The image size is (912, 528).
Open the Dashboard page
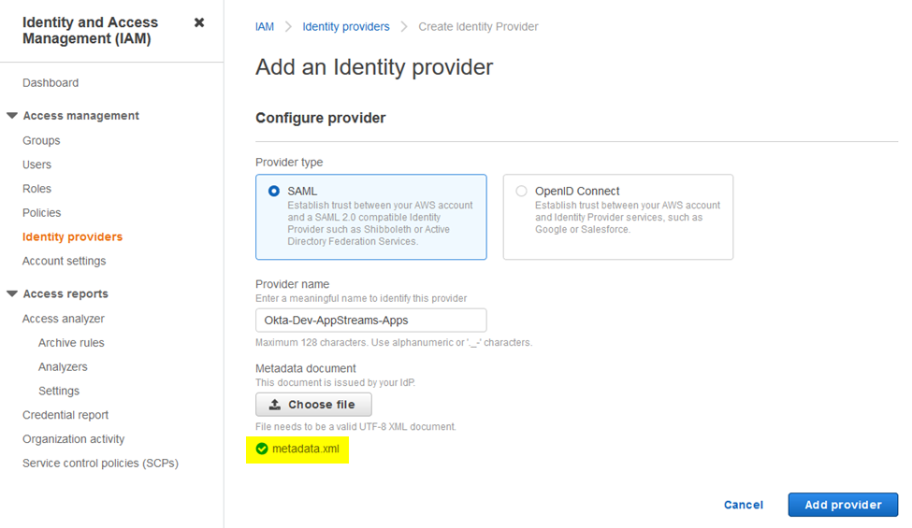click(x=51, y=83)
